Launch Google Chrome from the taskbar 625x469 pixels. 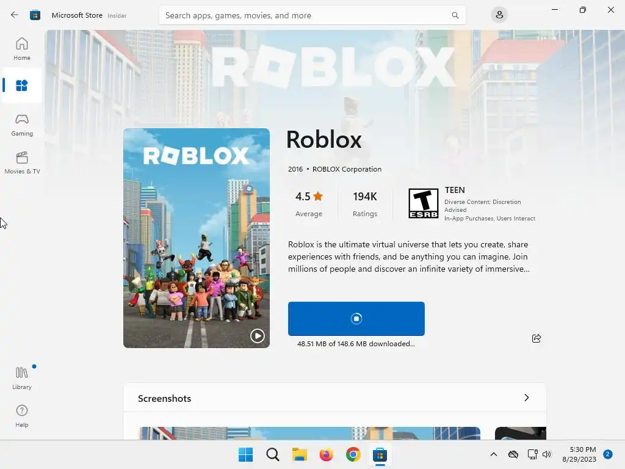tap(353, 454)
